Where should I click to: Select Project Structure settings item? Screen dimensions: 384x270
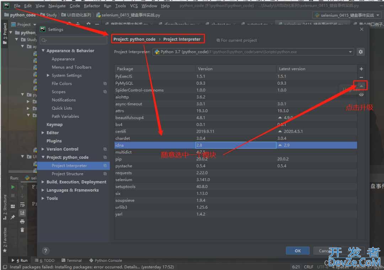point(67,174)
